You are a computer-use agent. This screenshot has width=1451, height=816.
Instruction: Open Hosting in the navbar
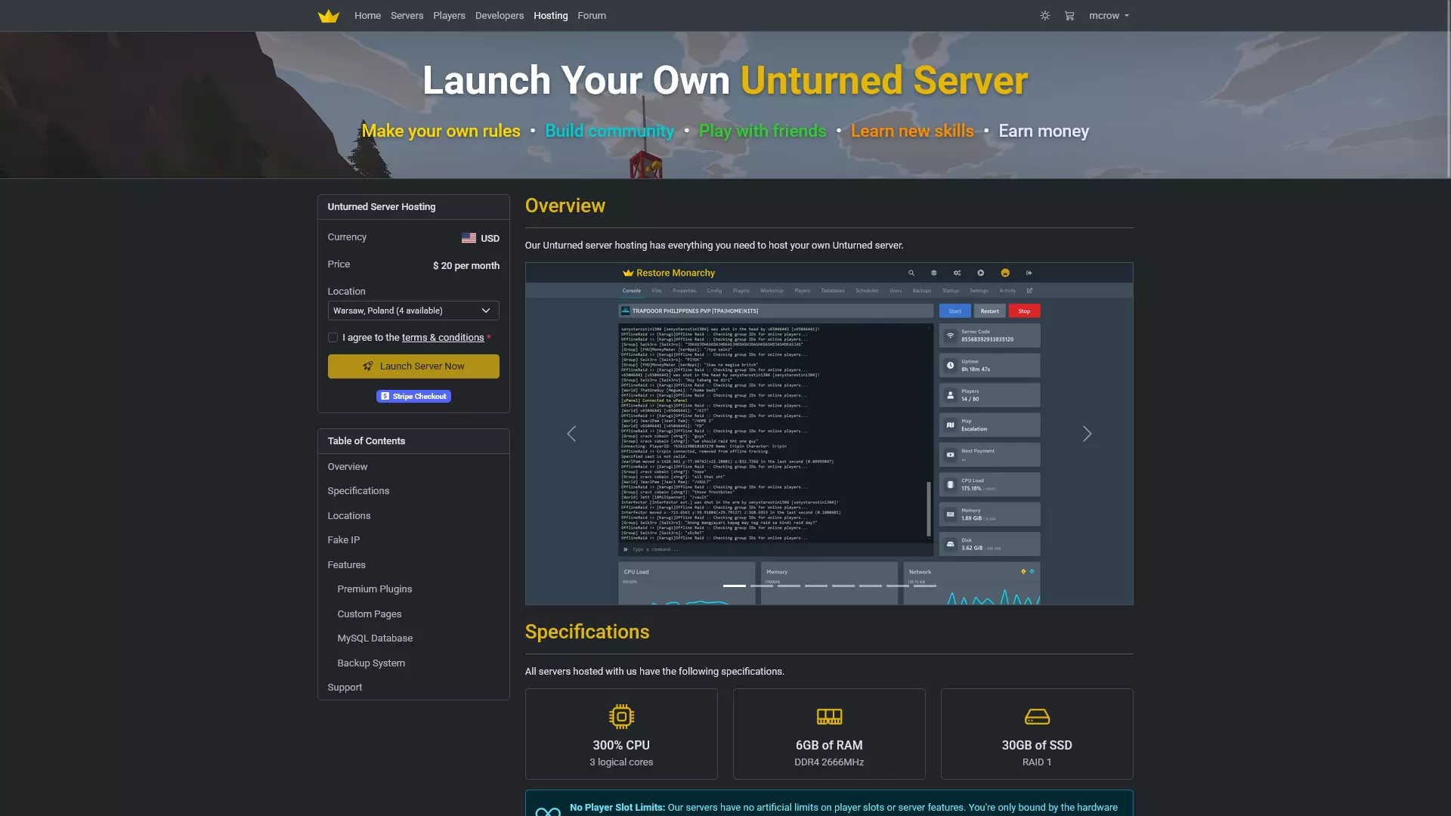pyautogui.click(x=550, y=16)
